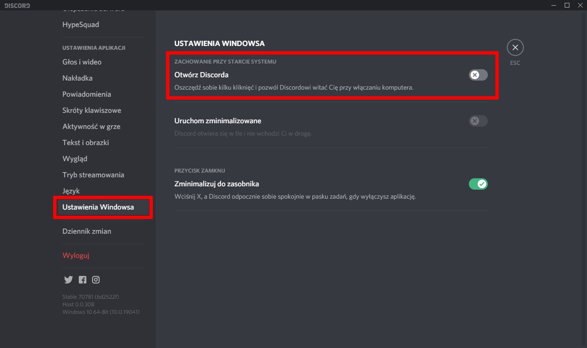The width and height of the screenshot is (587, 348).
Task: Minimize the Discord window
Action: 553,5
